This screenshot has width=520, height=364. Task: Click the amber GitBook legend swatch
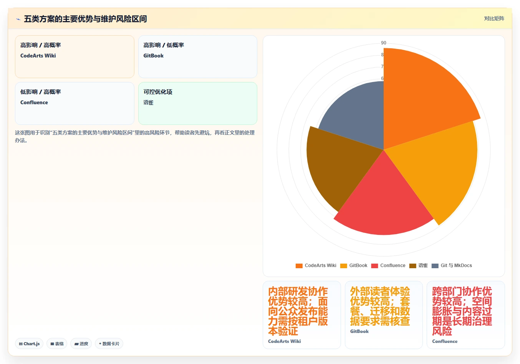tap(344, 266)
